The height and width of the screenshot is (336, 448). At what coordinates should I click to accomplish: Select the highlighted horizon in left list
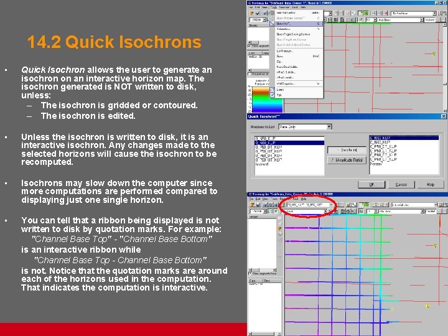click(x=289, y=142)
